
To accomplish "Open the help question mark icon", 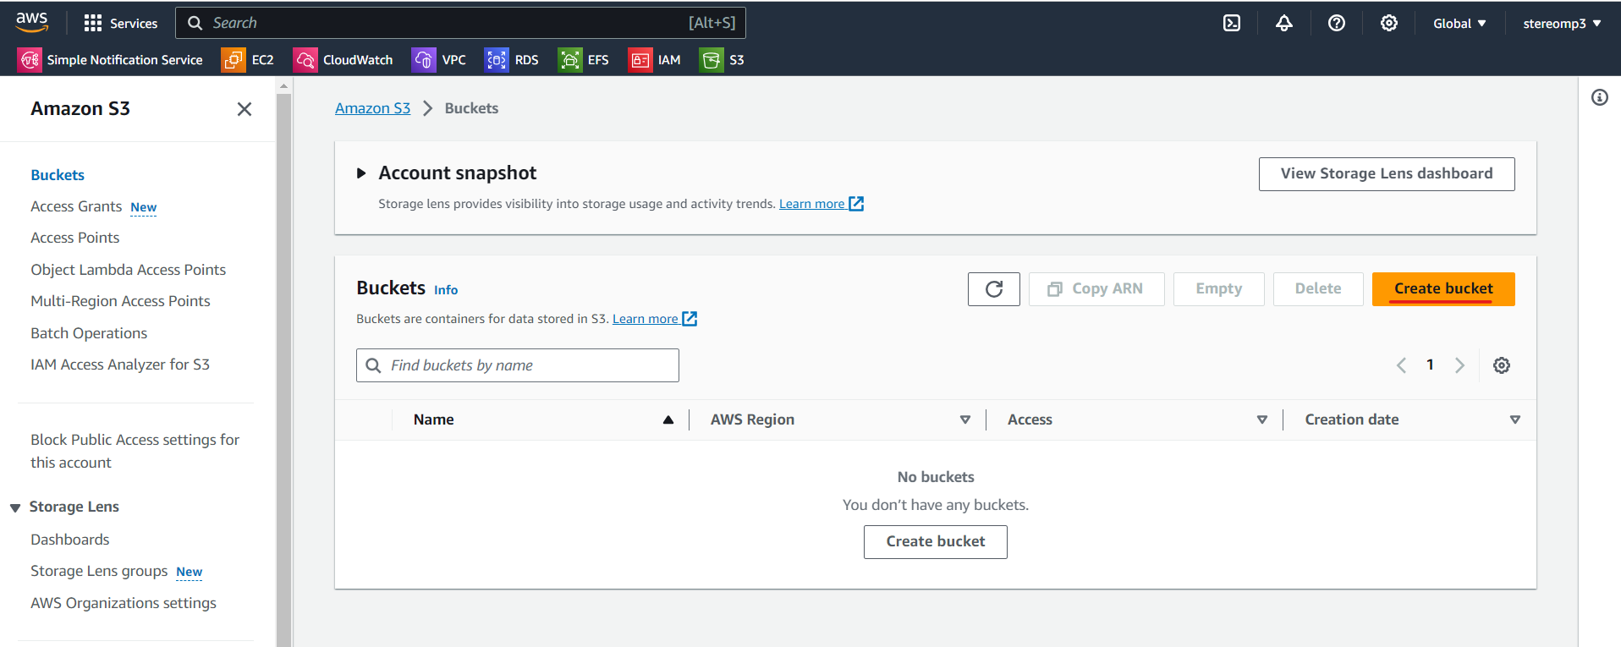I will [x=1337, y=23].
